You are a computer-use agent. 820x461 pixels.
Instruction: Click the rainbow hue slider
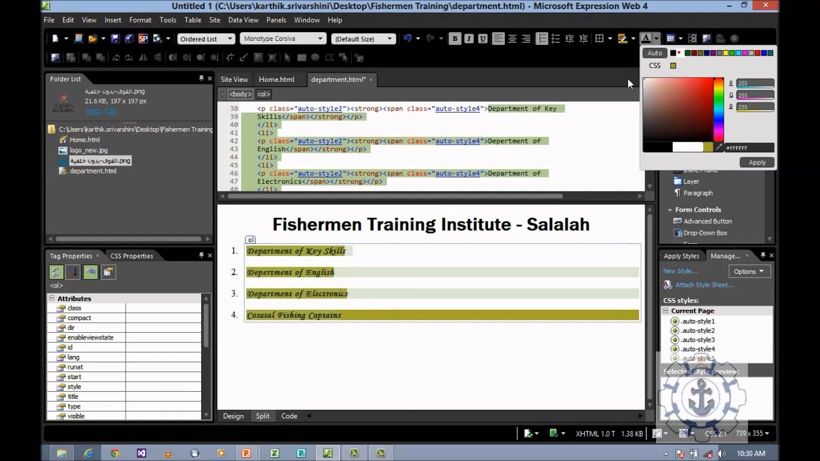[x=719, y=109]
